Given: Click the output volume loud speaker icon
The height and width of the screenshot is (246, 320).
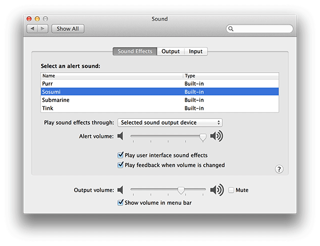Looking at the screenshot, I should click(217, 190).
